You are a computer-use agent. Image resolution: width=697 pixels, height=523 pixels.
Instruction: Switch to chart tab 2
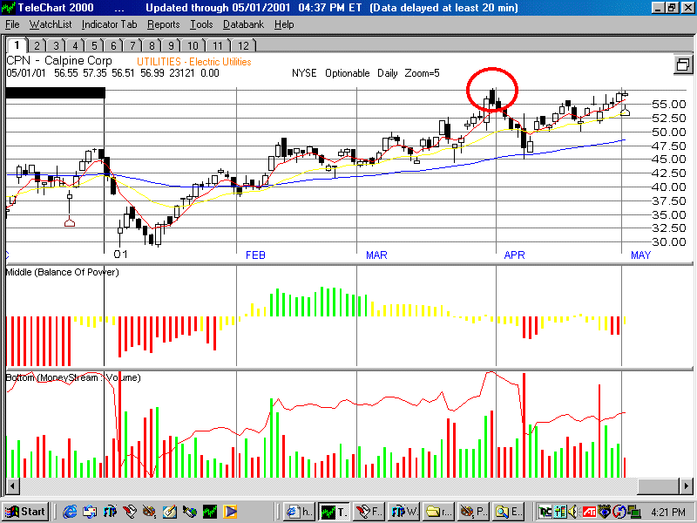[x=37, y=46]
